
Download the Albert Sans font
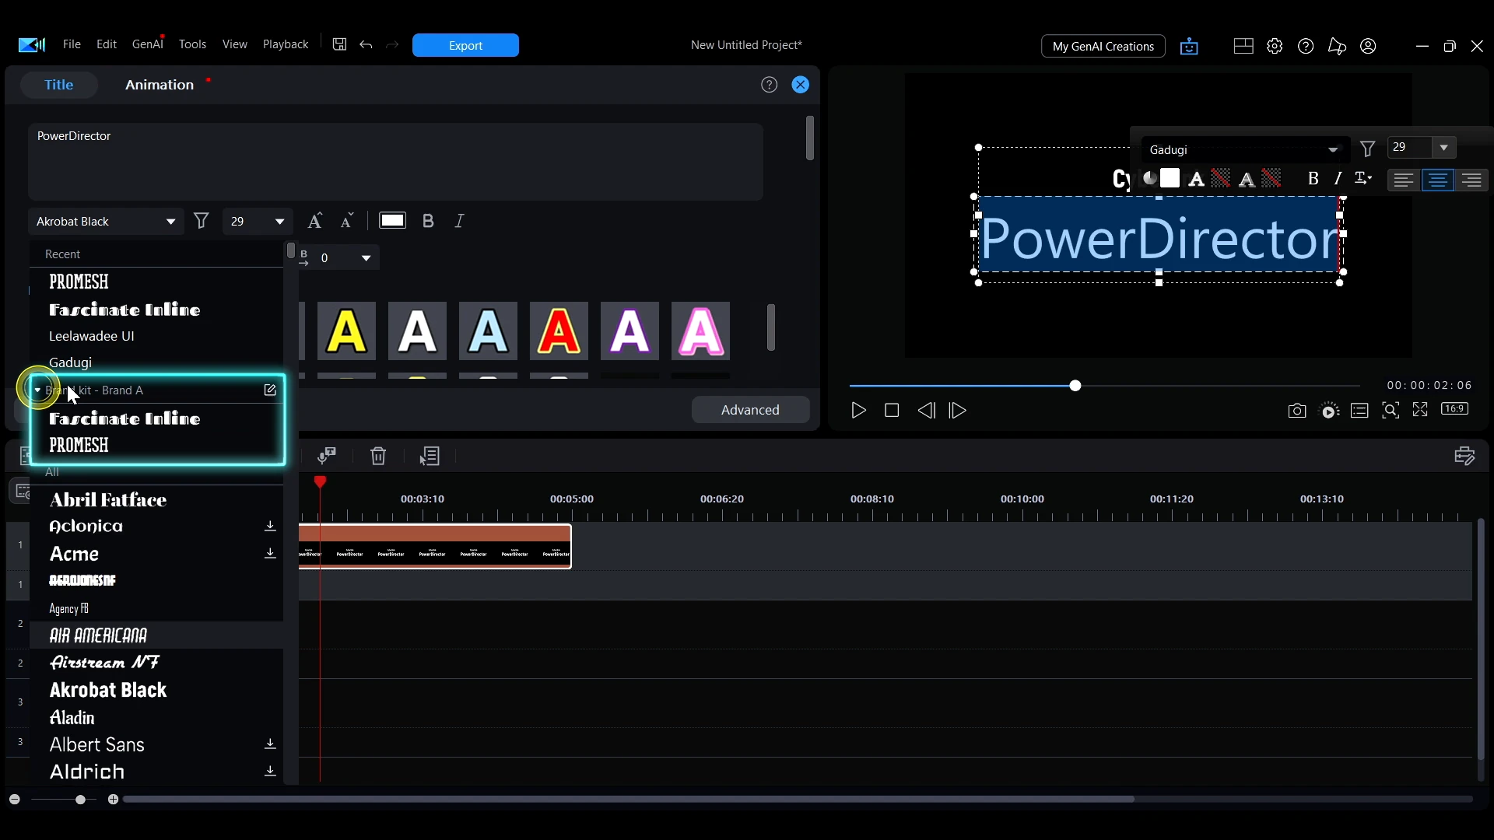point(270,744)
